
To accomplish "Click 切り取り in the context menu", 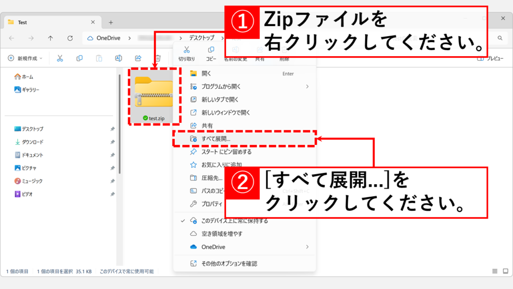I will click(186, 54).
